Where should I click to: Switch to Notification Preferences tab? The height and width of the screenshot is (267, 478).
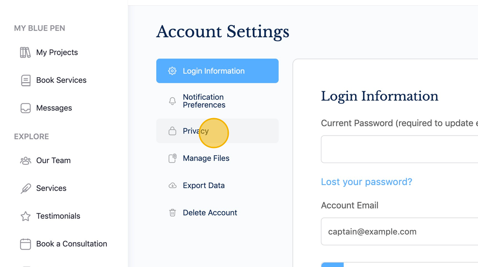pos(204,101)
